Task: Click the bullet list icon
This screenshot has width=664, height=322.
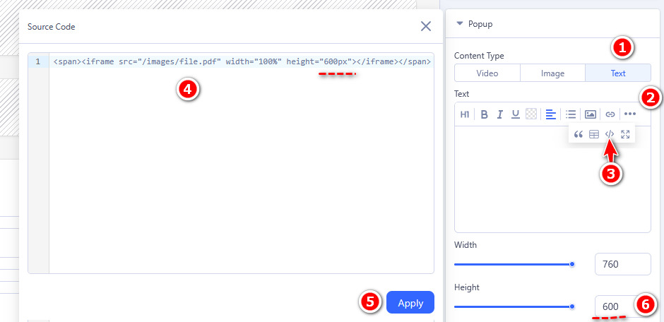Action: click(571, 114)
